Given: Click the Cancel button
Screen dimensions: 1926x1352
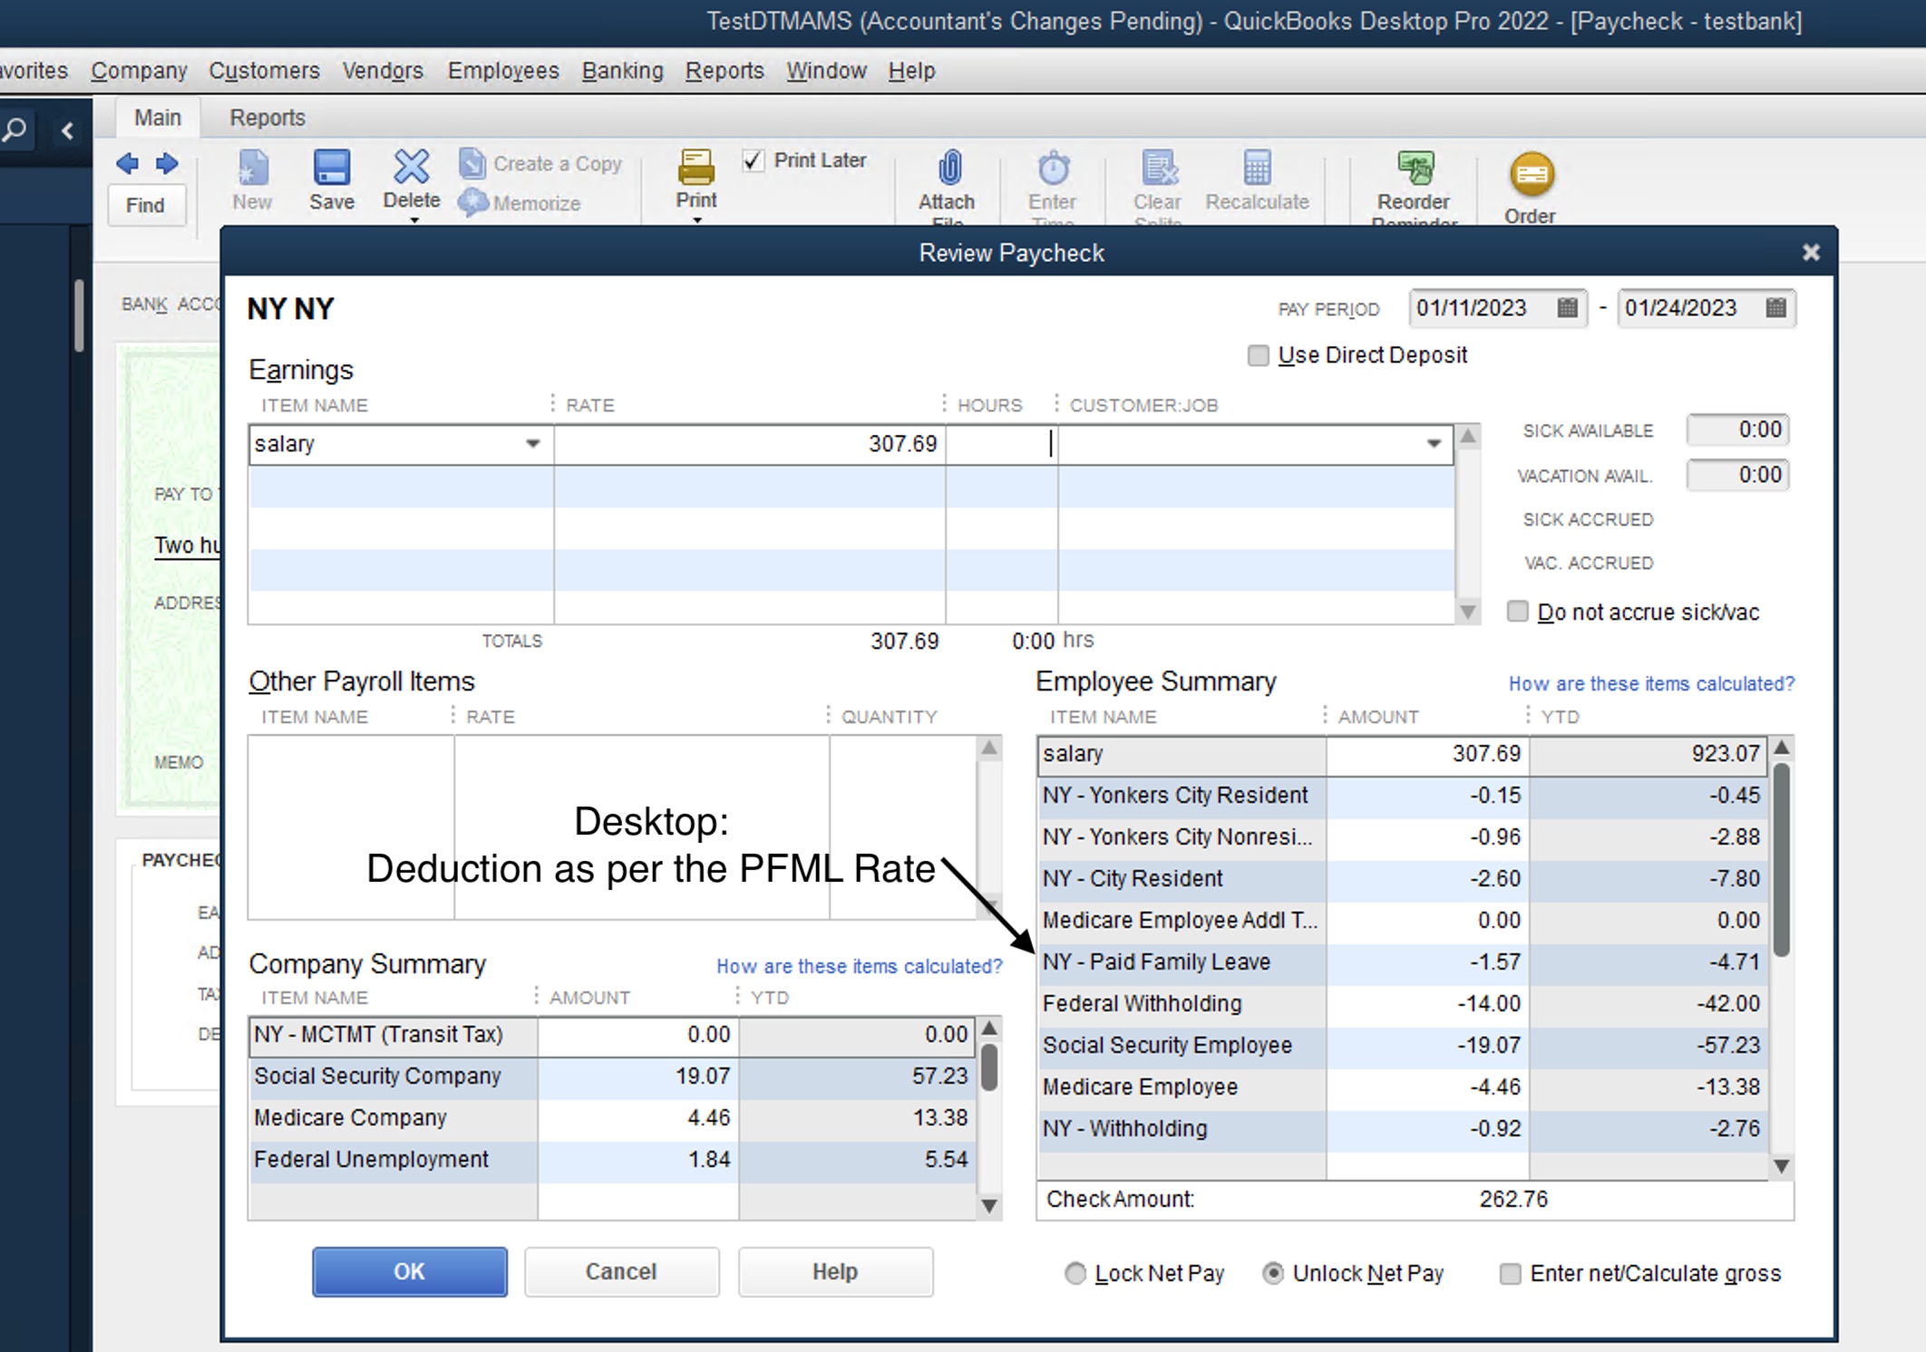Looking at the screenshot, I should point(621,1271).
